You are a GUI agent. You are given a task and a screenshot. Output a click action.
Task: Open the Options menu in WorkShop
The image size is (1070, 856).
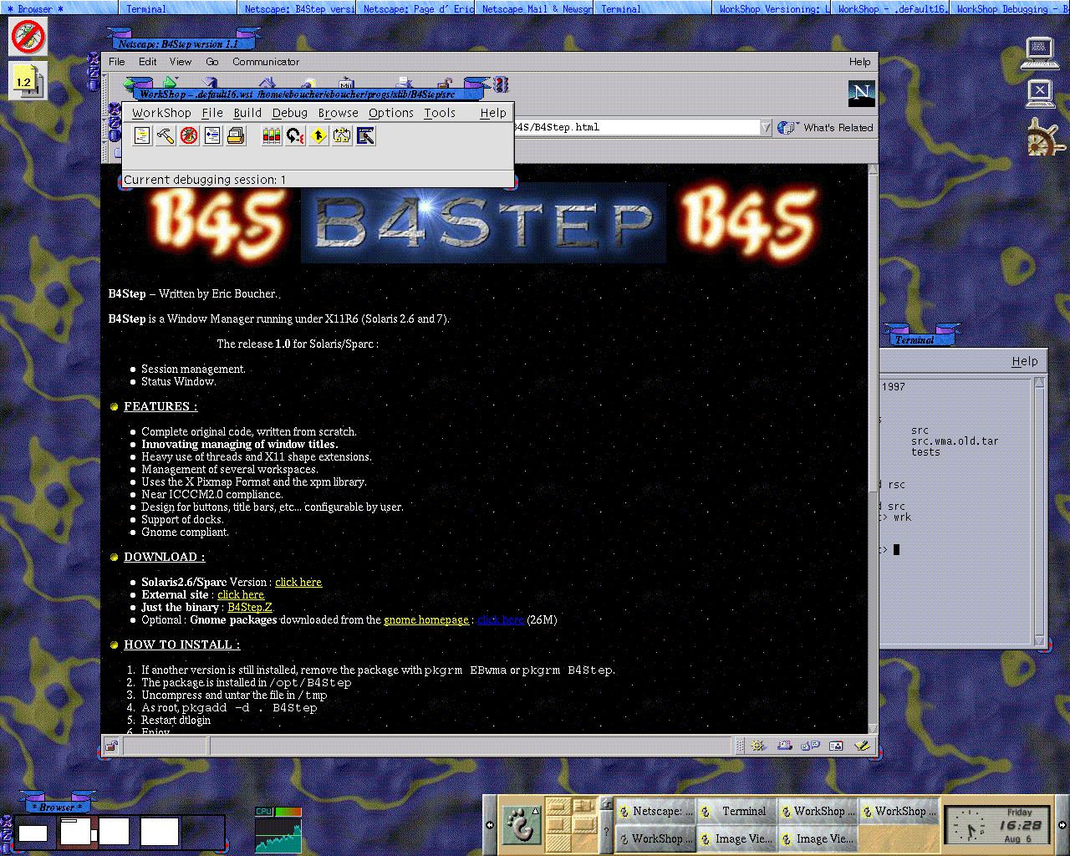[391, 113]
